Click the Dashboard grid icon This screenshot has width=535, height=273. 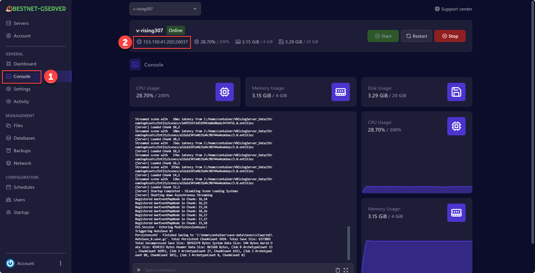[x=9, y=64]
